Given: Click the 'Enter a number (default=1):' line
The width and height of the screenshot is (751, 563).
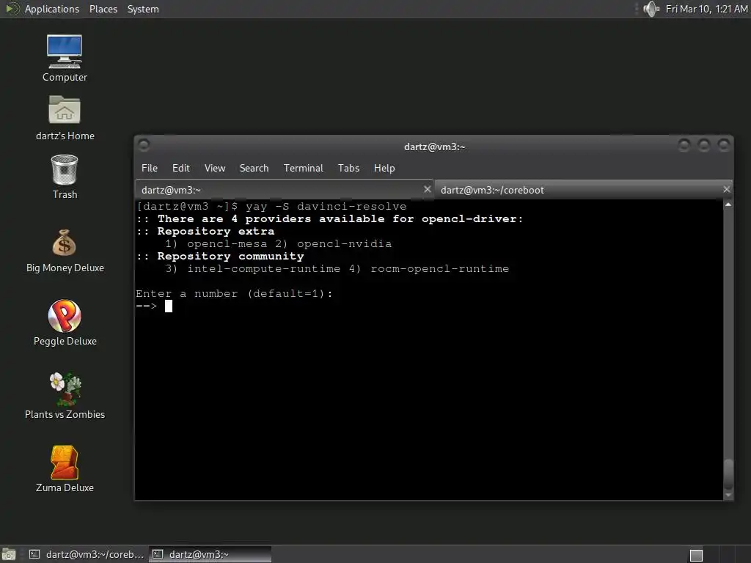Looking at the screenshot, I should (x=234, y=293).
